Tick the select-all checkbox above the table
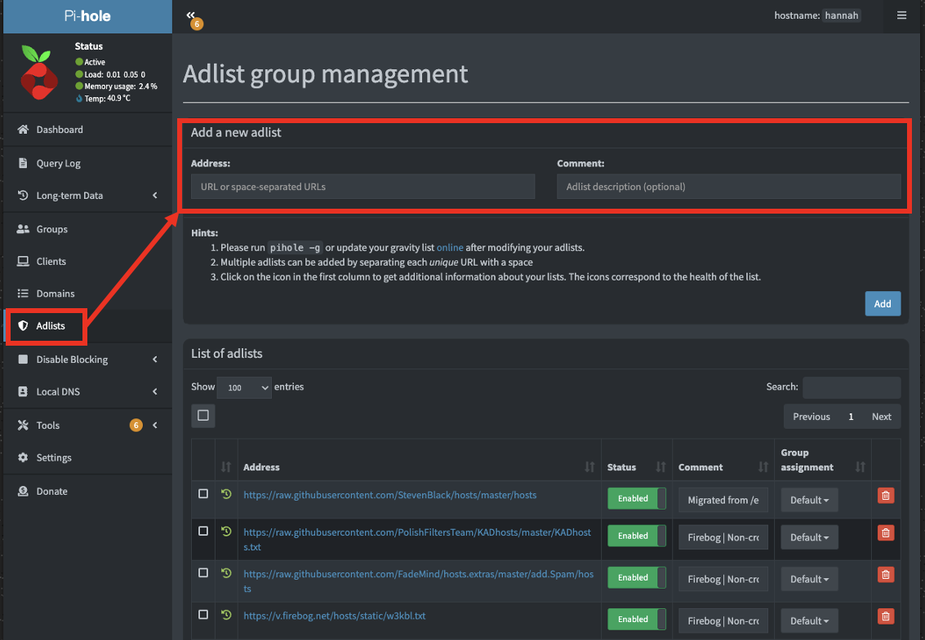The width and height of the screenshot is (925, 640). [203, 416]
